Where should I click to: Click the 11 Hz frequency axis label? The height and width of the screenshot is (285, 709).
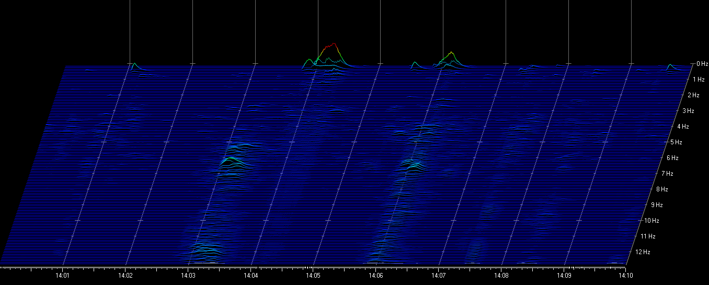[x=648, y=236]
